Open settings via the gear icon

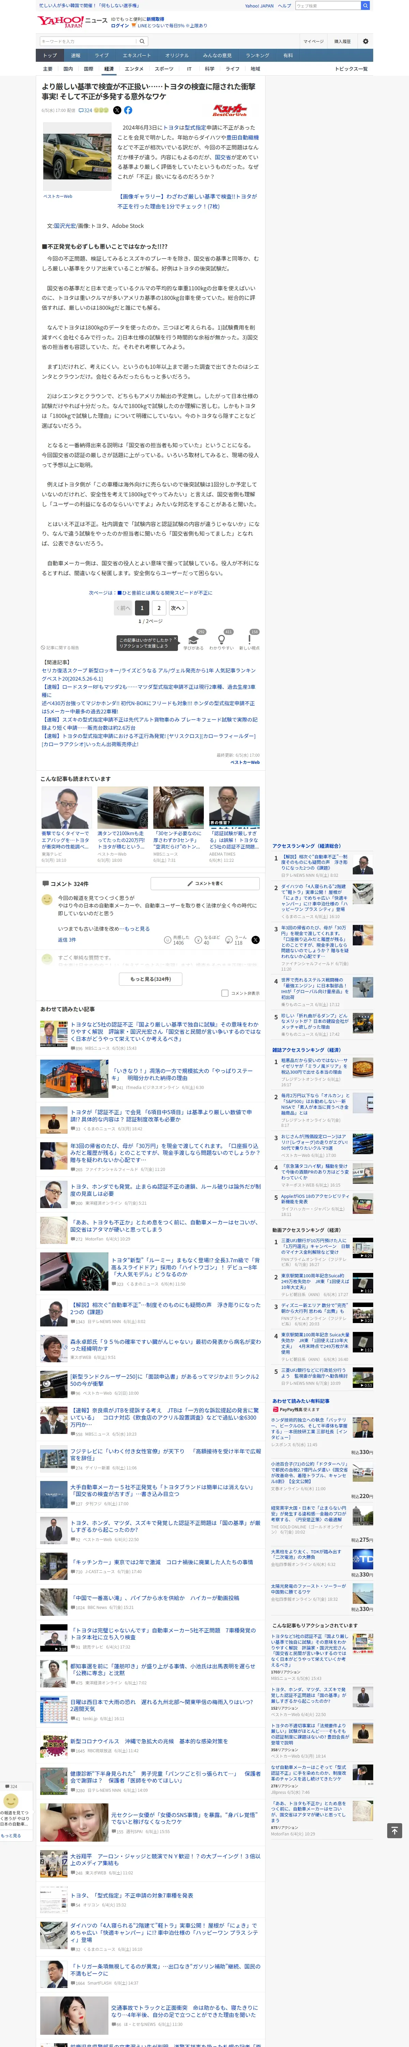[x=365, y=41]
